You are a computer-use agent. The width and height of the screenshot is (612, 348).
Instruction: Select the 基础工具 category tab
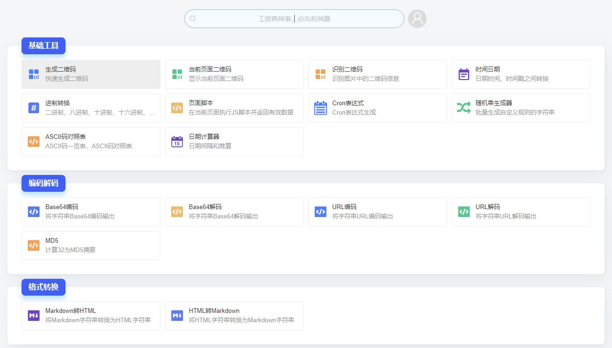44,46
